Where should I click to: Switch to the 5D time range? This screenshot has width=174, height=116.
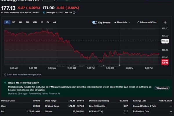click(14, 22)
